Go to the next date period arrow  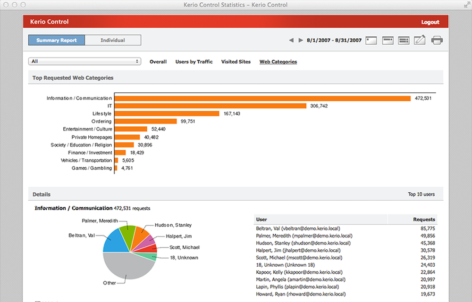301,41
